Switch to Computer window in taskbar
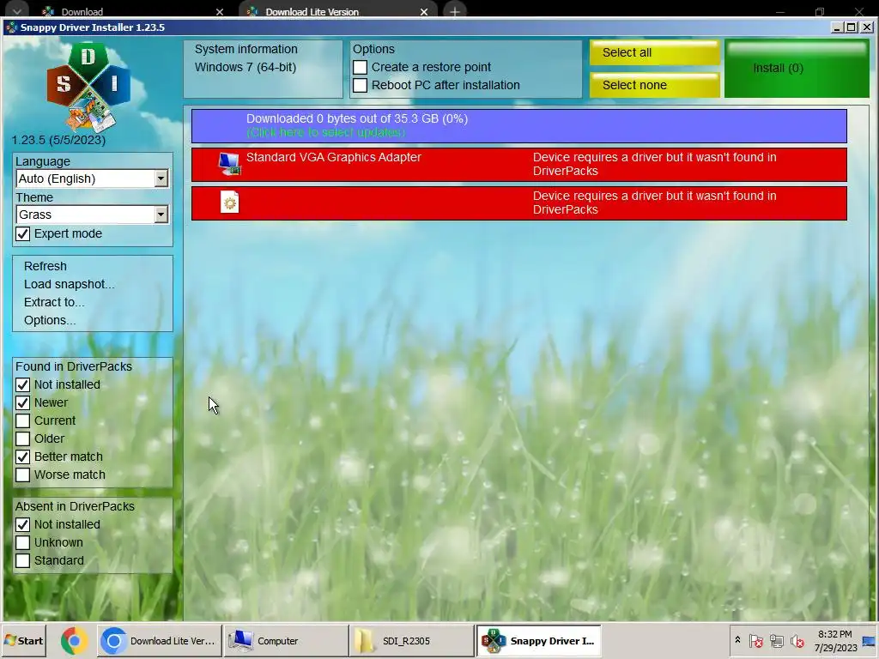 [x=286, y=640]
